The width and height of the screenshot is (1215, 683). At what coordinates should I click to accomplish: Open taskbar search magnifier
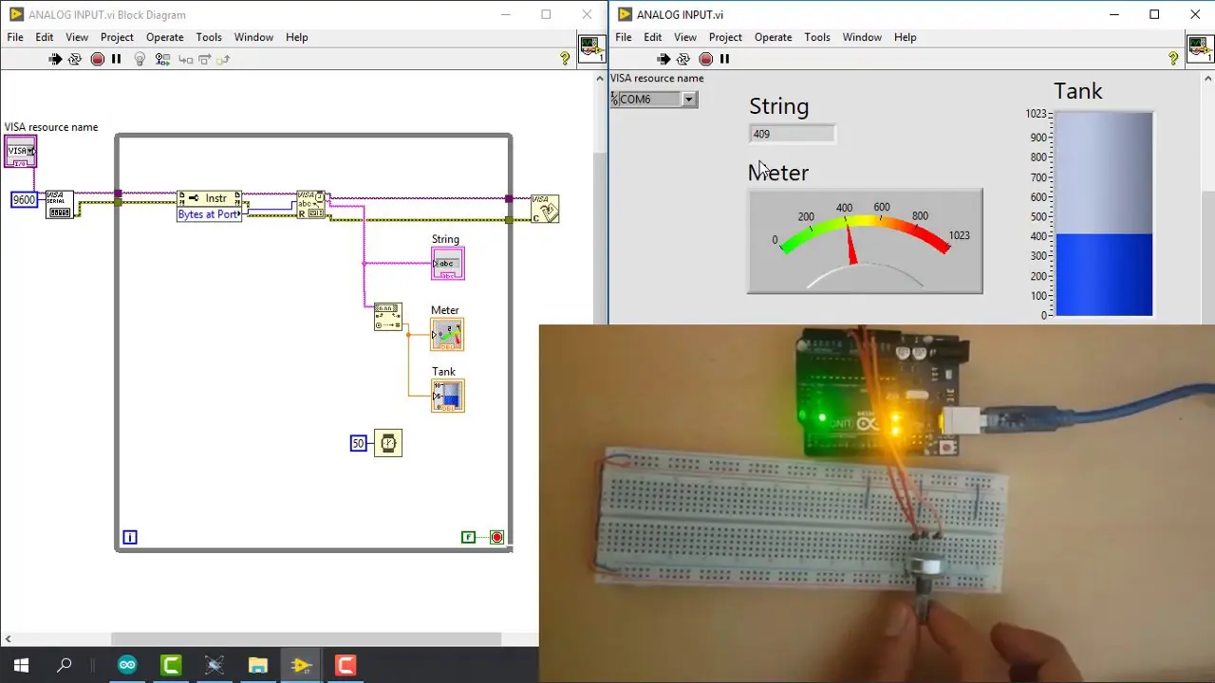tap(65, 665)
